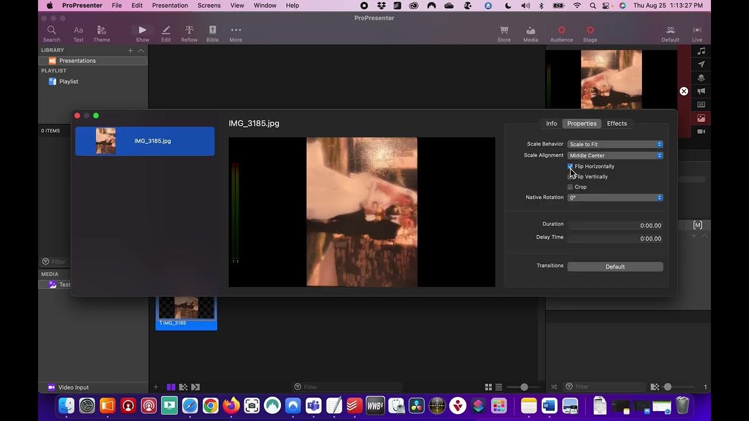The height and width of the screenshot is (421, 749).
Task: Select the 1 IMG_3185 slide thumbnail
Action: coord(186,312)
